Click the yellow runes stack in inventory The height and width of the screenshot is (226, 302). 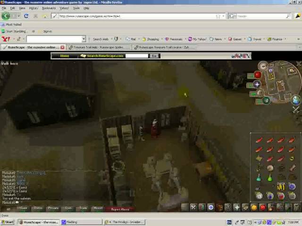[x=281, y=186]
